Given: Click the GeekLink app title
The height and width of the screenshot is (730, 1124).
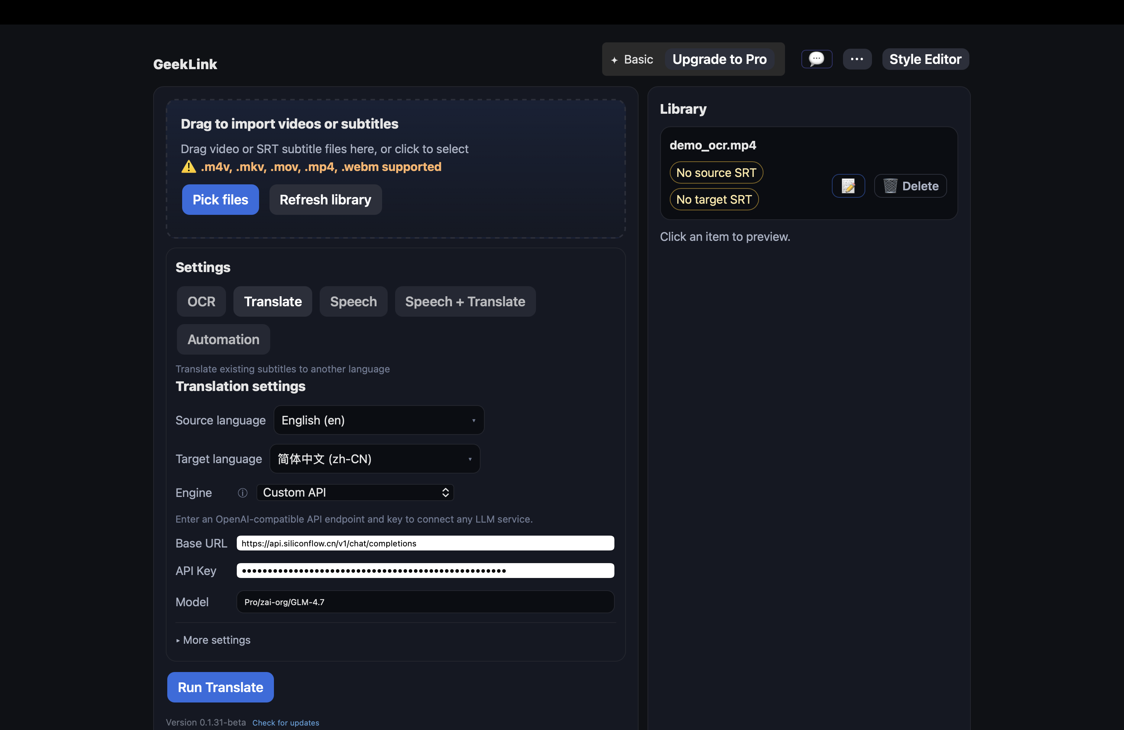Looking at the screenshot, I should [x=185, y=64].
